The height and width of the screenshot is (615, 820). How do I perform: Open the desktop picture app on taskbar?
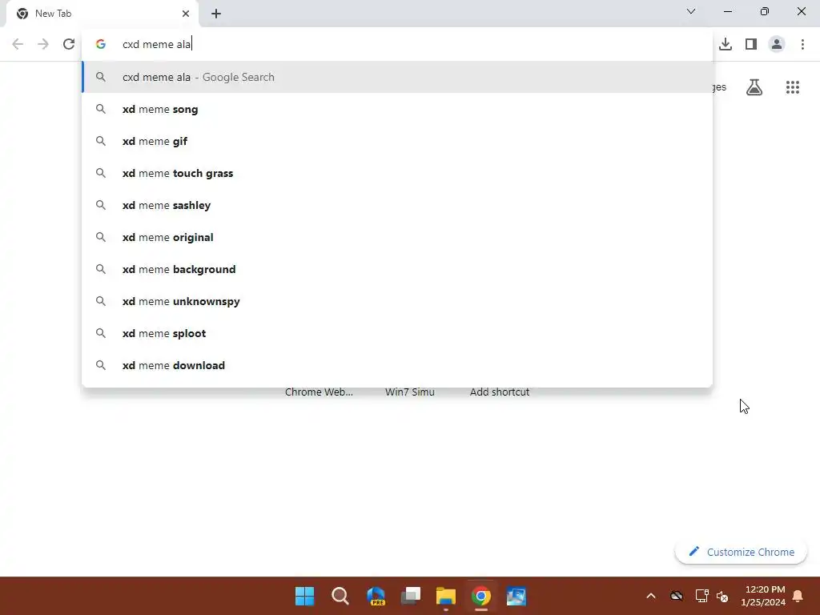[x=517, y=596]
